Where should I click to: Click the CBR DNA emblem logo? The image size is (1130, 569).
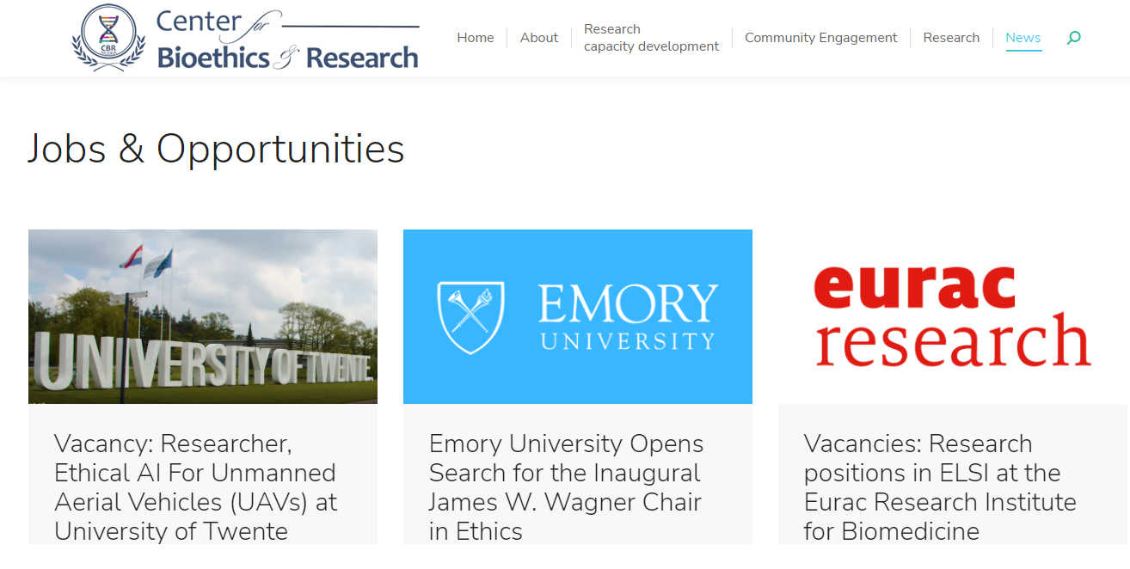click(107, 38)
